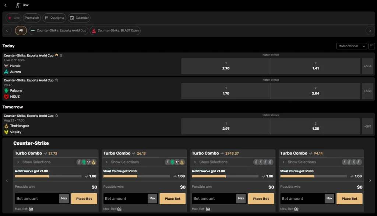
Task: Click Max. Bet $0 link on 94.14 combo
Action: click(296, 209)
